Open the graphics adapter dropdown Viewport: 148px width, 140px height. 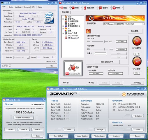click(143, 24)
